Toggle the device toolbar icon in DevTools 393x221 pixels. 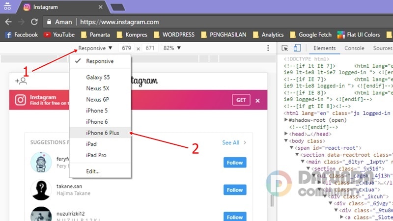[x=297, y=48]
